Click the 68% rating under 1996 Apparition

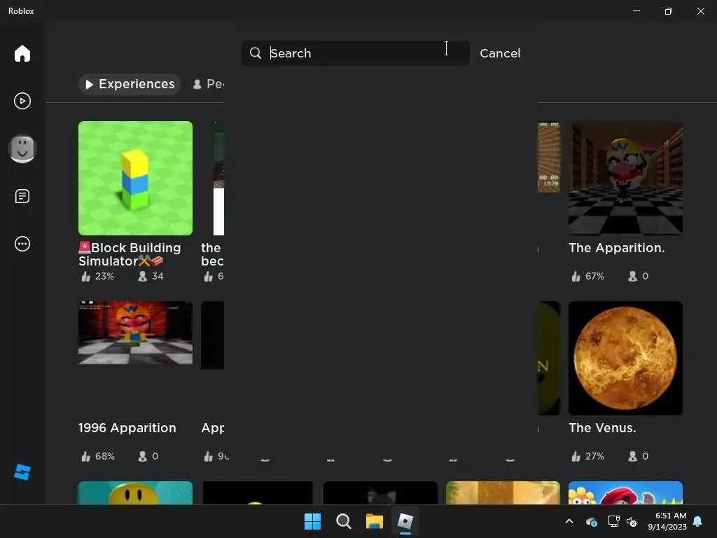(98, 456)
